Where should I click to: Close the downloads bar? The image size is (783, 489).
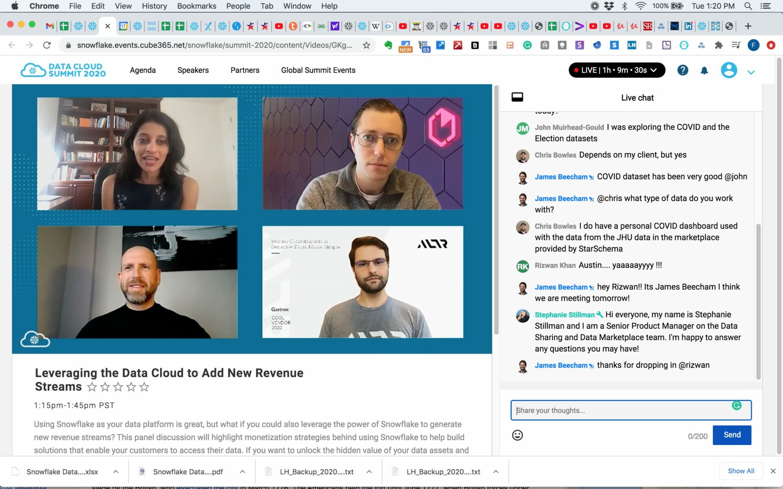point(773,471)
